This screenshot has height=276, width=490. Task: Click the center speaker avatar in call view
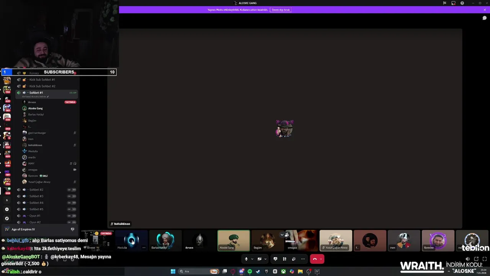(x=284, y=128)
